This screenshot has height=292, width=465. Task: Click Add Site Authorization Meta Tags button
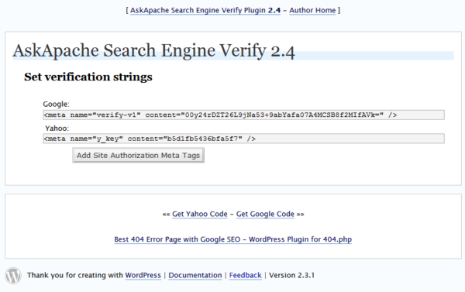click(x=138, y=156)
